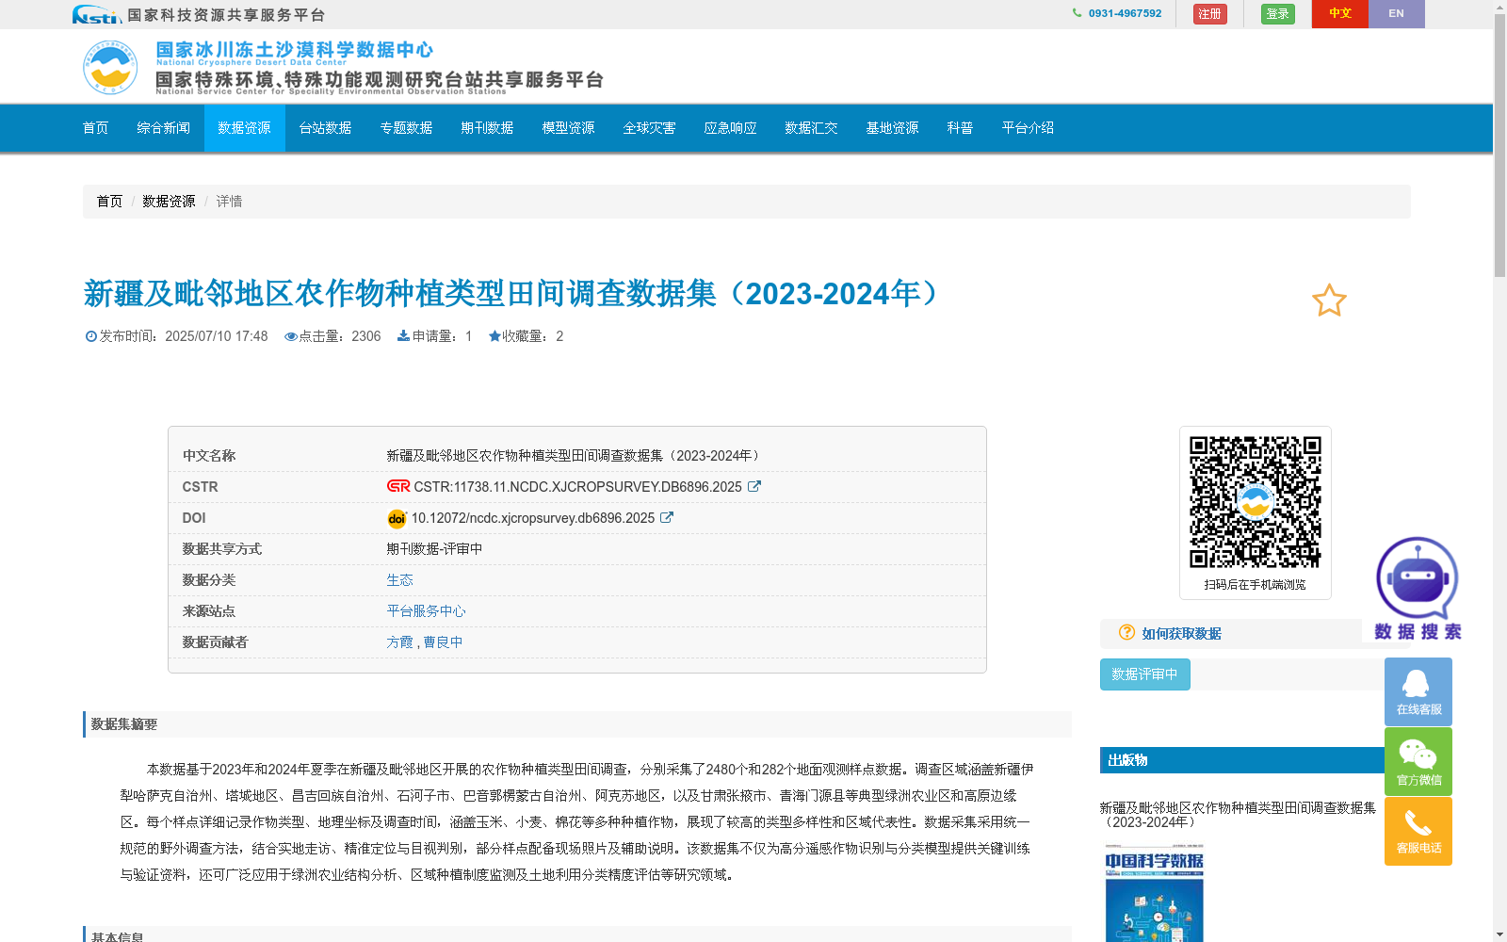Switch interface language to EN
This screenshot has width=1507, height=942.
(x=1397, y=14)
